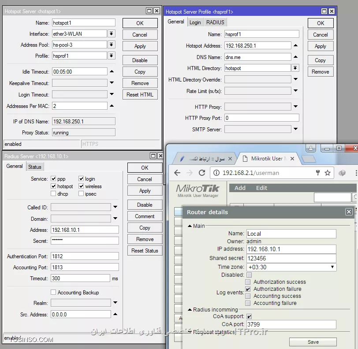Switch to RADIUS tab in Hotspot Profile
358x349 pixels.
215,22
